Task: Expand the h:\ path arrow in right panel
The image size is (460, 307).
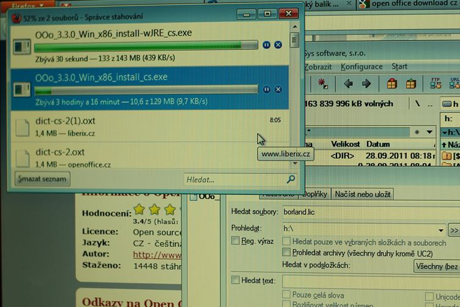Action: coord(445,133)
